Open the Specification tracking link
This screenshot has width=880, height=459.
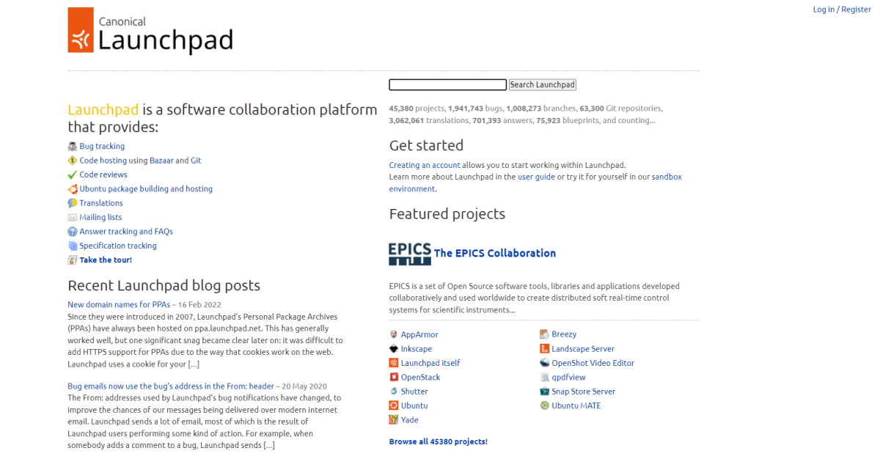click(118, 246)
